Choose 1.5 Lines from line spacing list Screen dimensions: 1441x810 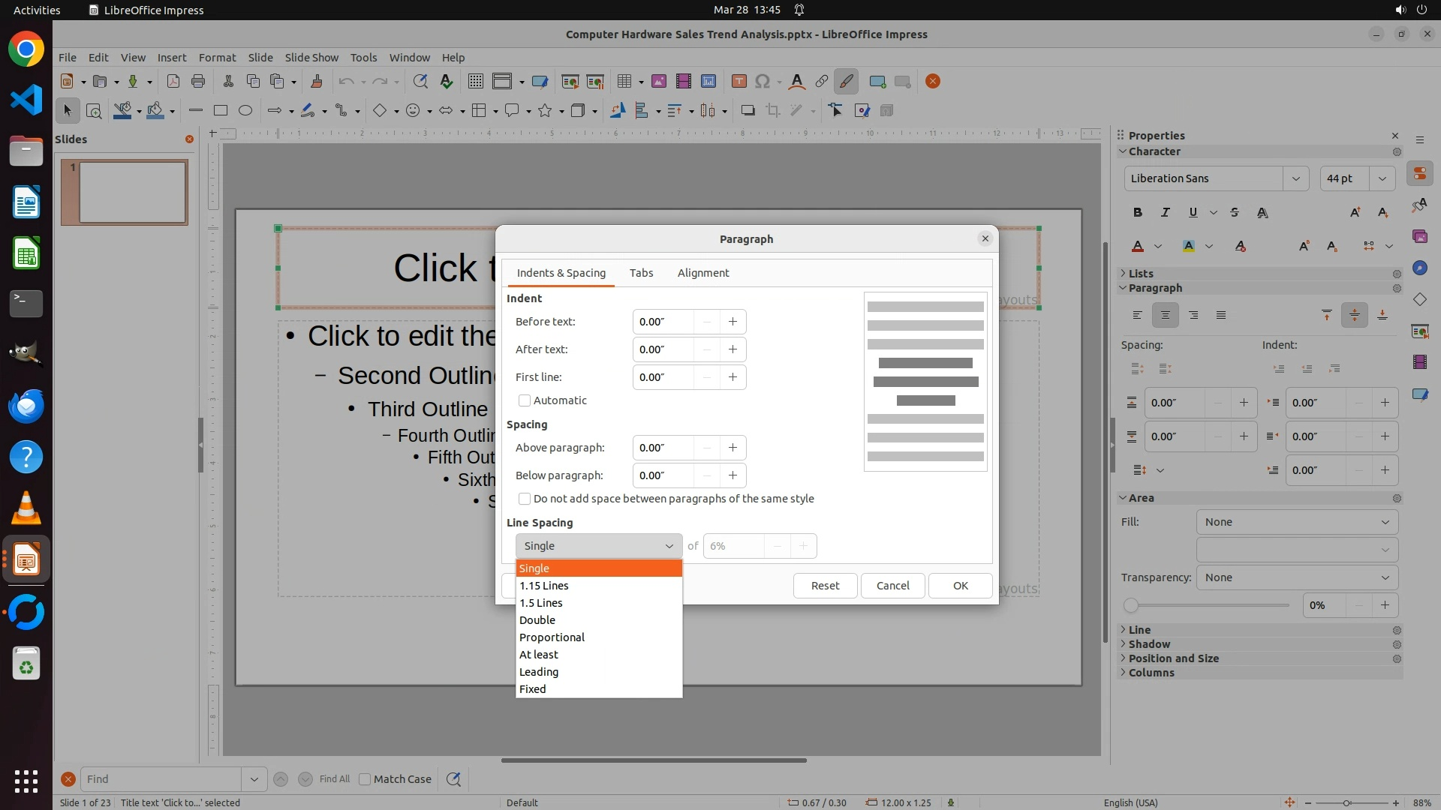pyautogui.click(x=541, y=603)
